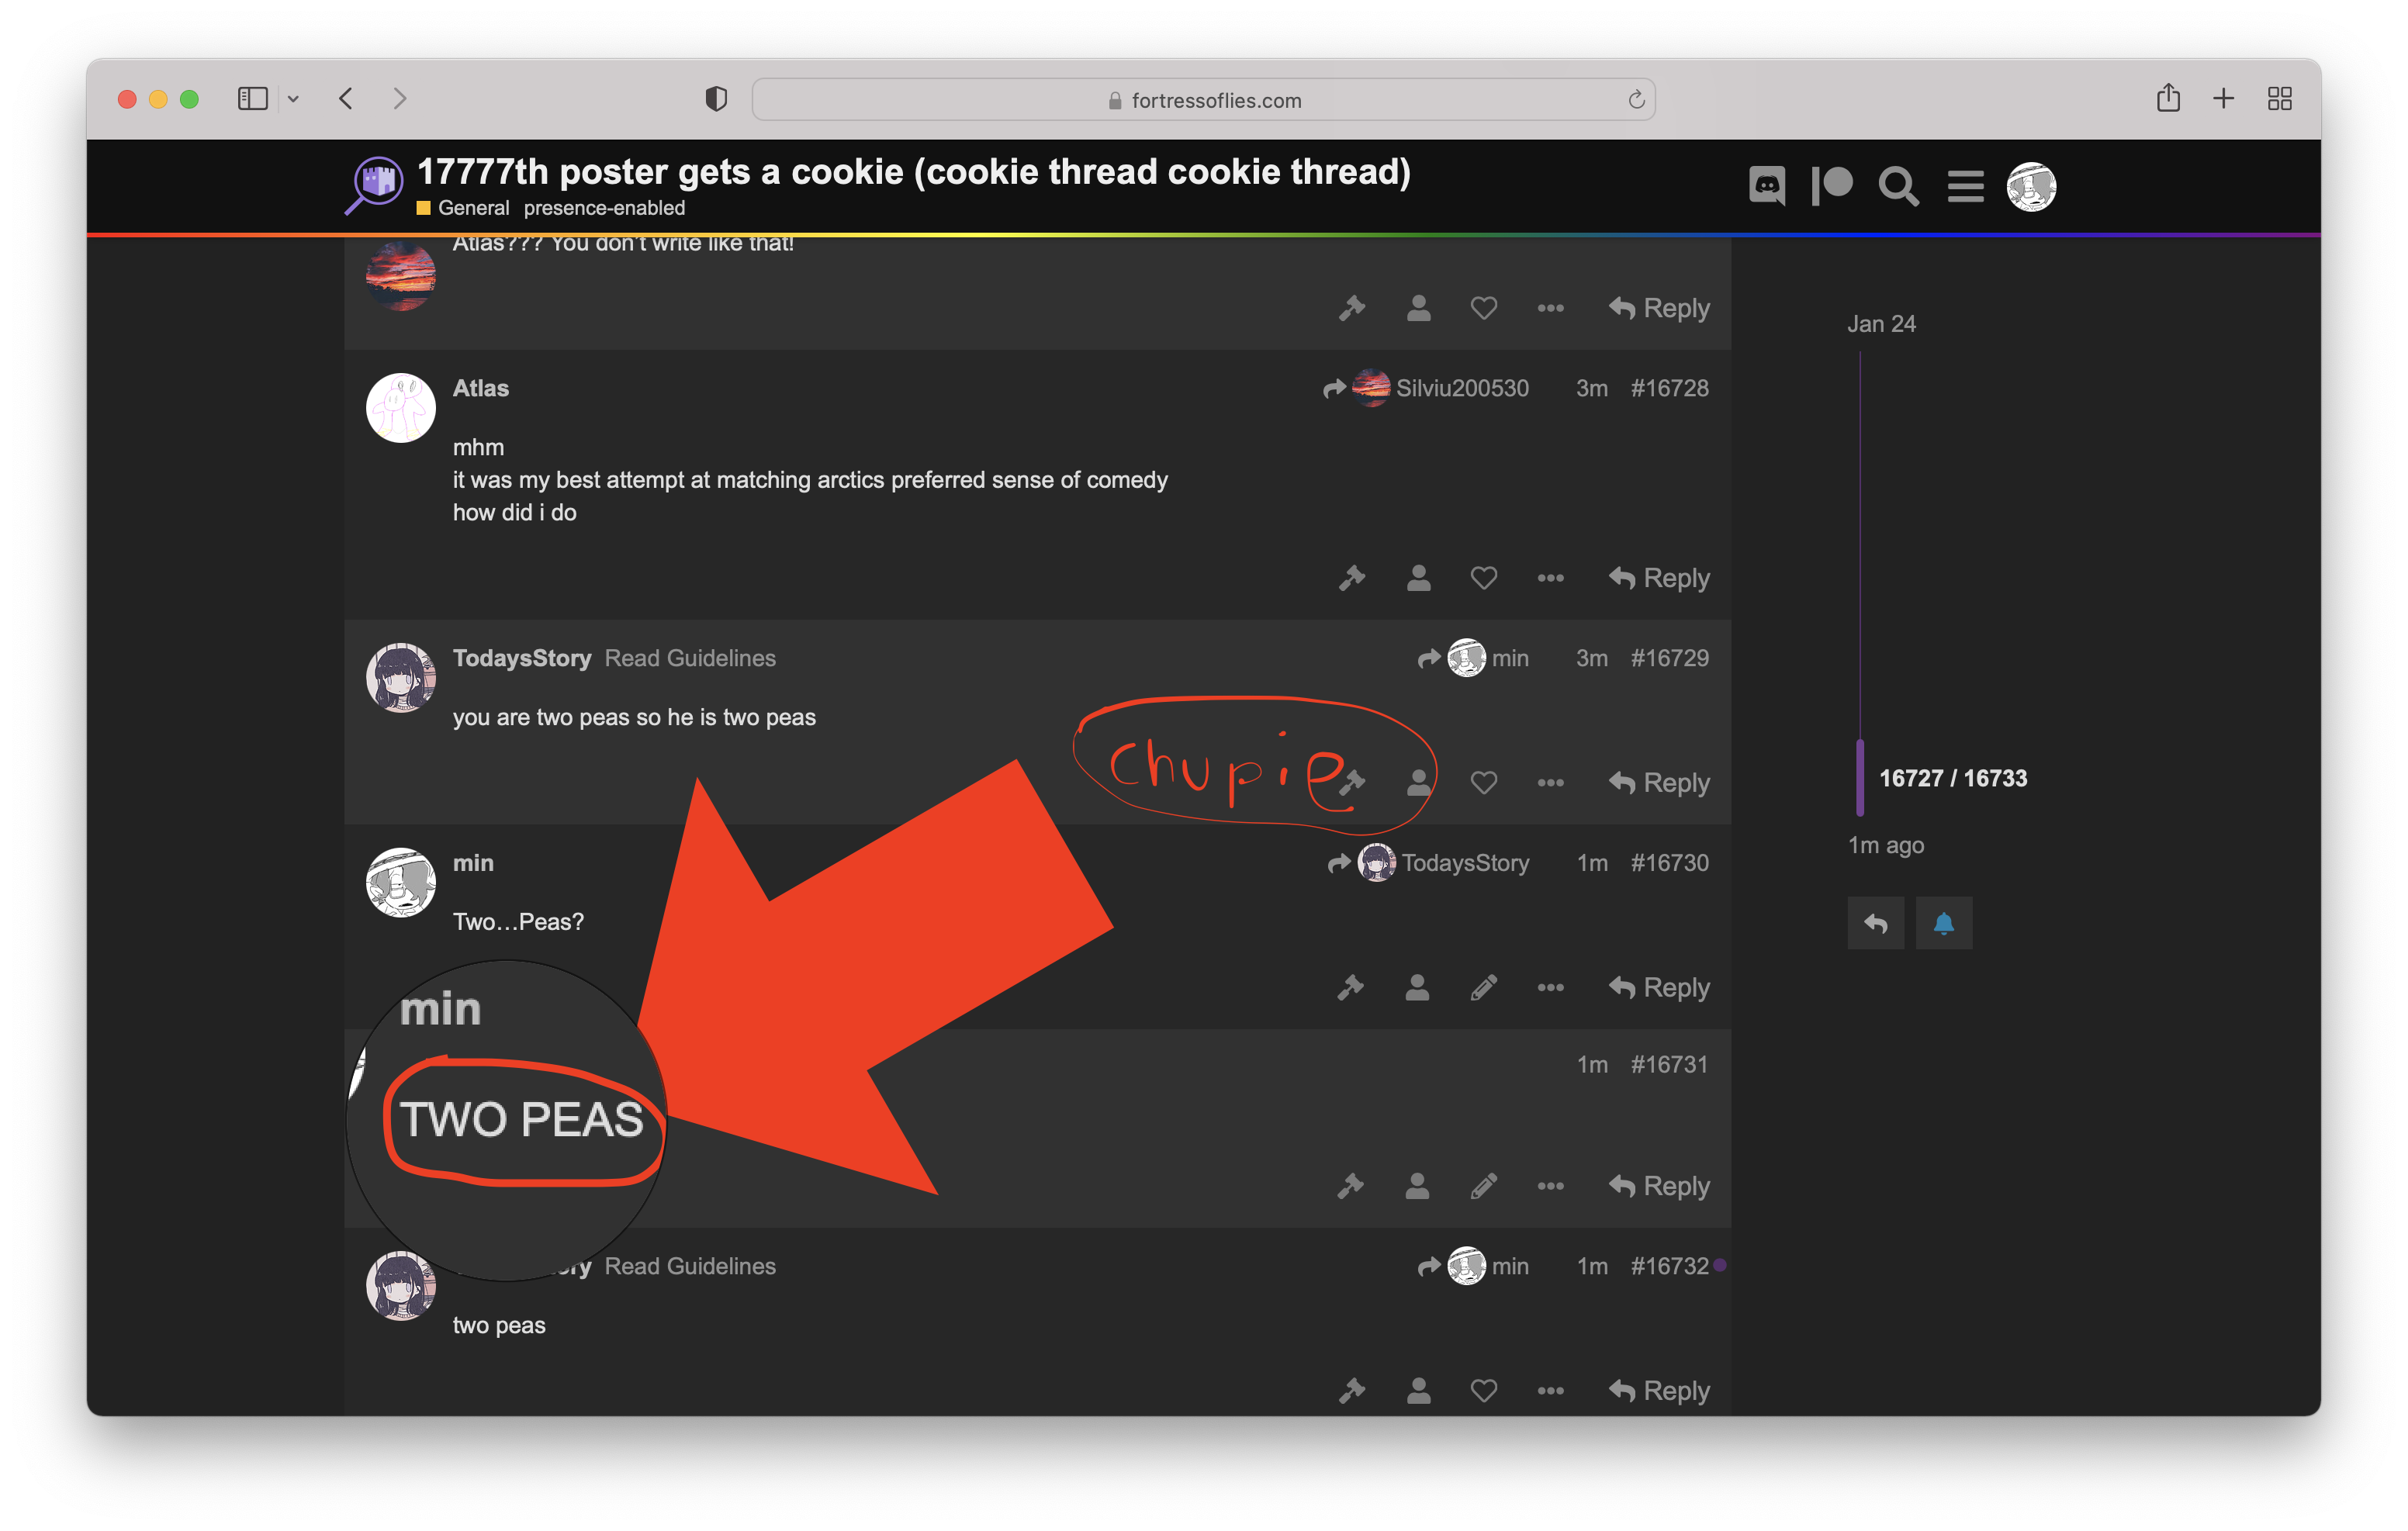Click the Fortress of Lies site logo
2408x1531 pixels.
click(x=375, y=185)
